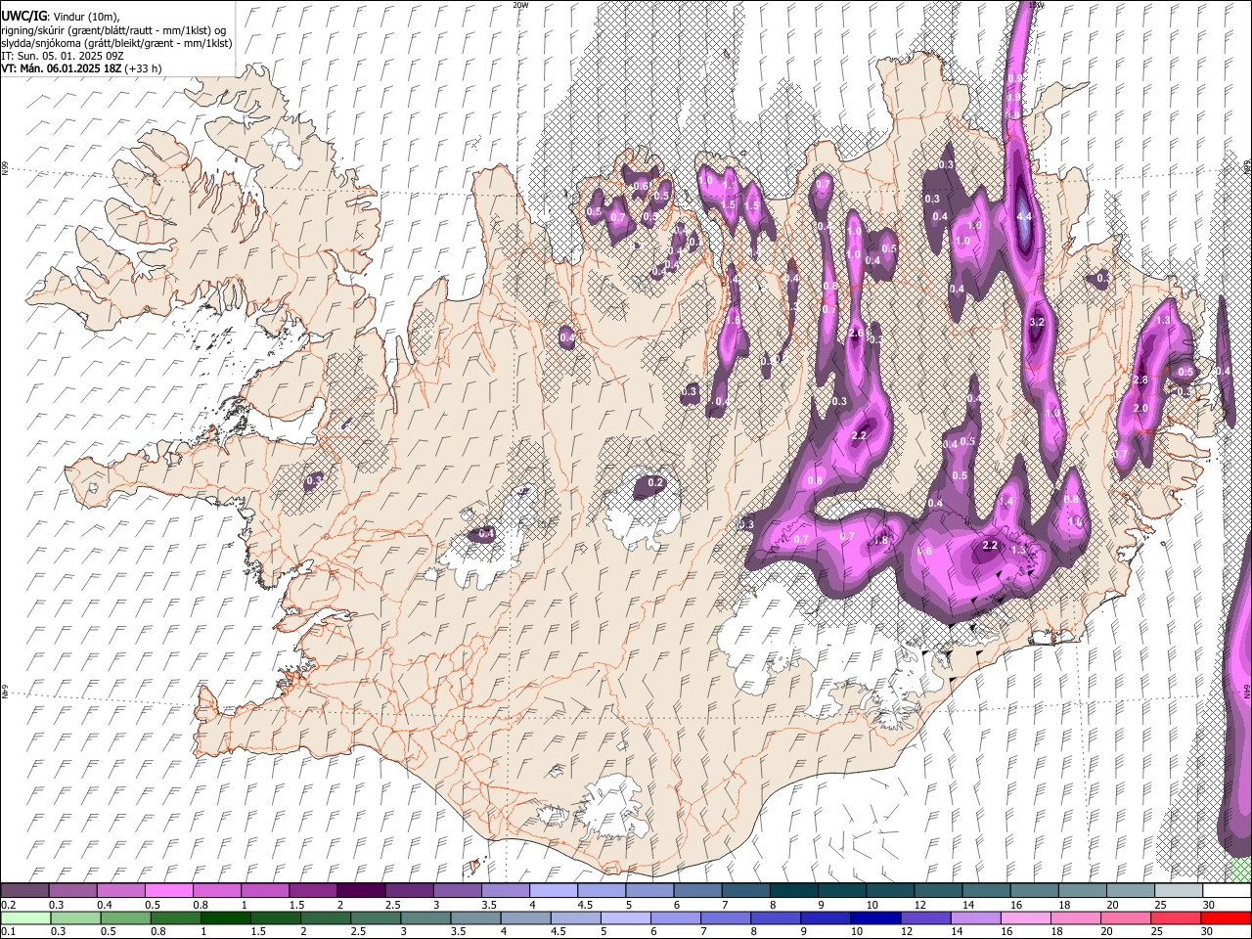Click the 'VT: Mán. 06.01.2025 18Z (+33 h)' line
Viewport: 1252px width, 939px height.
tap(81, 68)
